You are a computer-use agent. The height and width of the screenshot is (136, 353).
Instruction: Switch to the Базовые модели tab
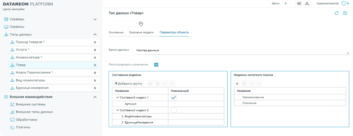141,32
